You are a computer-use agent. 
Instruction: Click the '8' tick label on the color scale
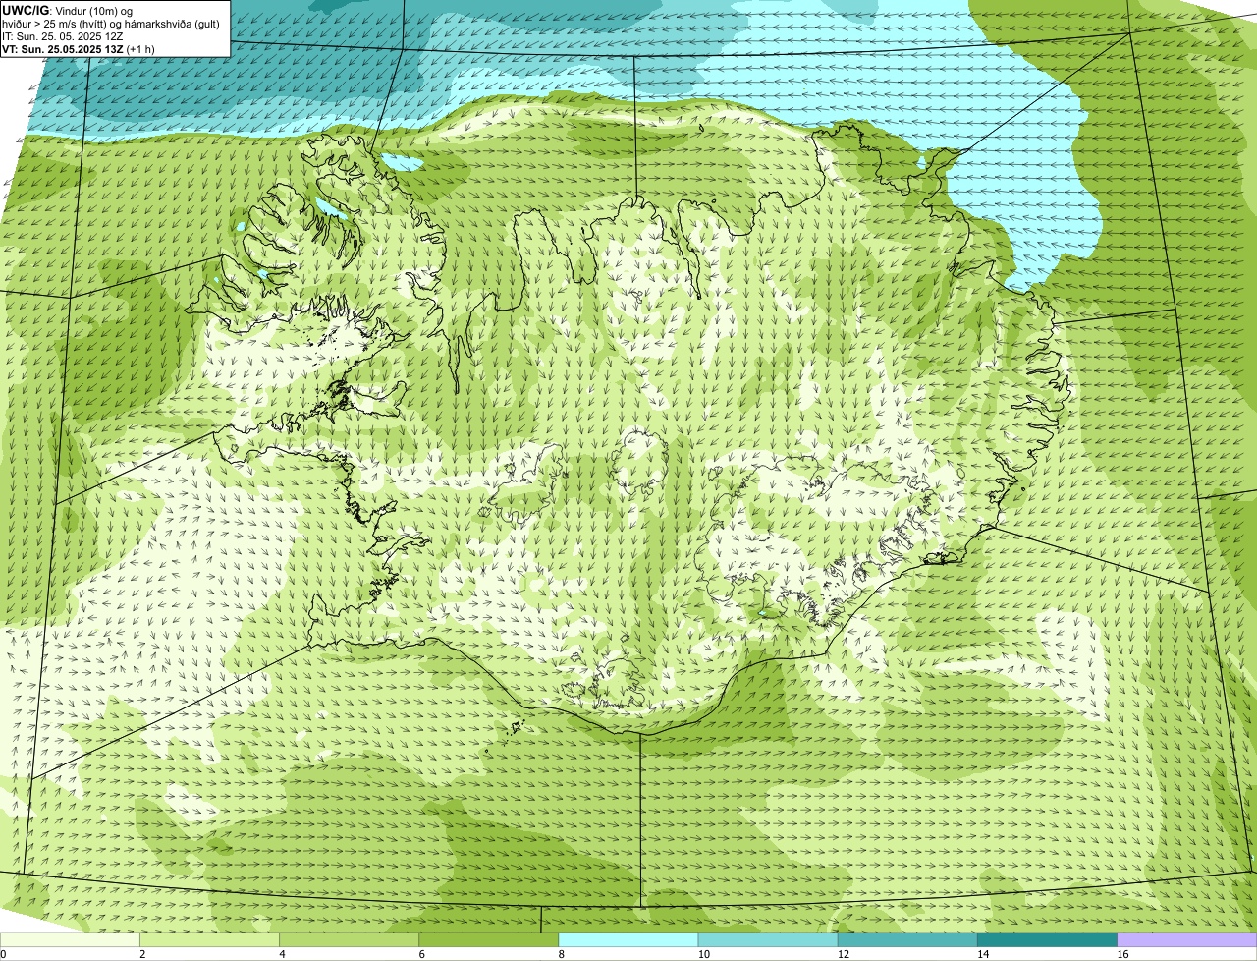(x=561, y=954)
